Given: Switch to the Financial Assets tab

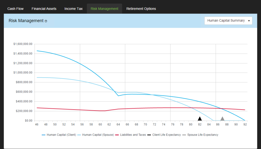Looking at the screenshot, I should [x=44, y=9].
